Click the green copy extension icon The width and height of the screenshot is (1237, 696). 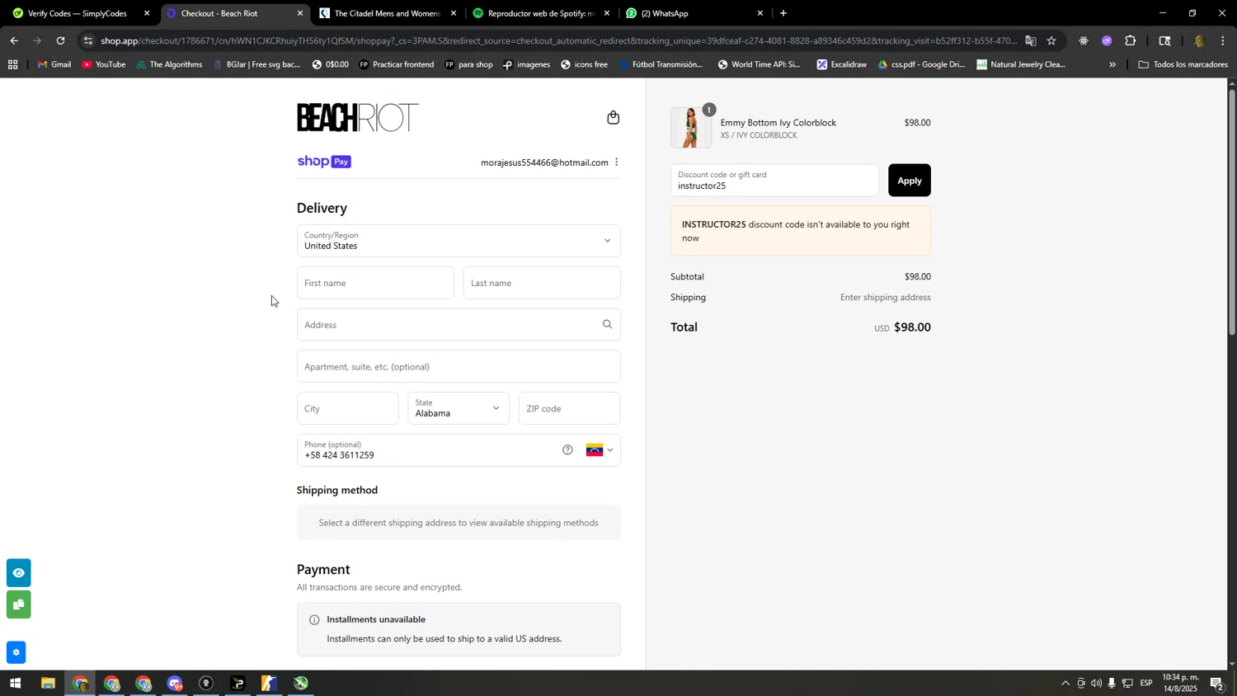(x=18, y=604)
